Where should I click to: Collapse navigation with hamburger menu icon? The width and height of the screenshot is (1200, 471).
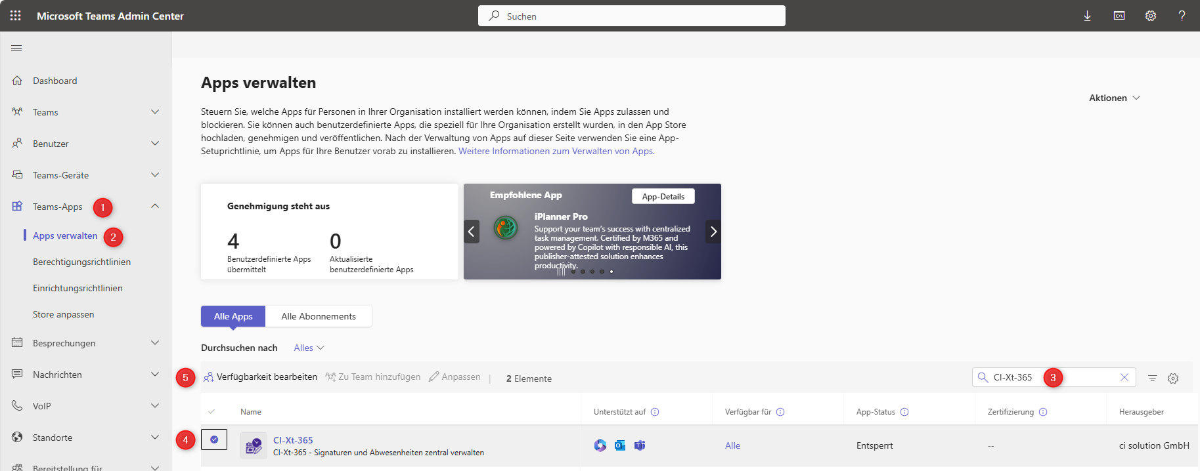[17, 48]
